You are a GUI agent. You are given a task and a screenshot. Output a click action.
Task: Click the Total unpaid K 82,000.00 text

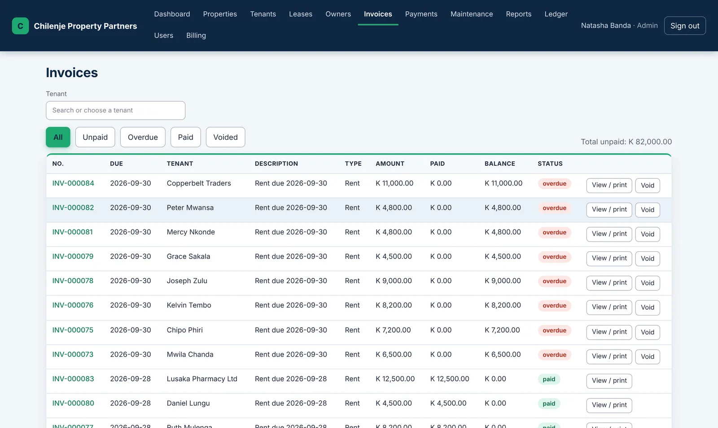point(626,142)
